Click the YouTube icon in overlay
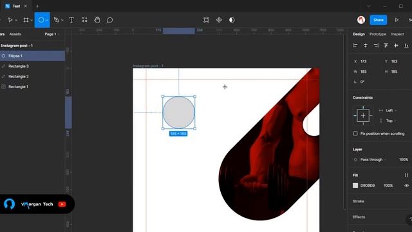This screenshot has width=412, height=232. pos(62,204)
